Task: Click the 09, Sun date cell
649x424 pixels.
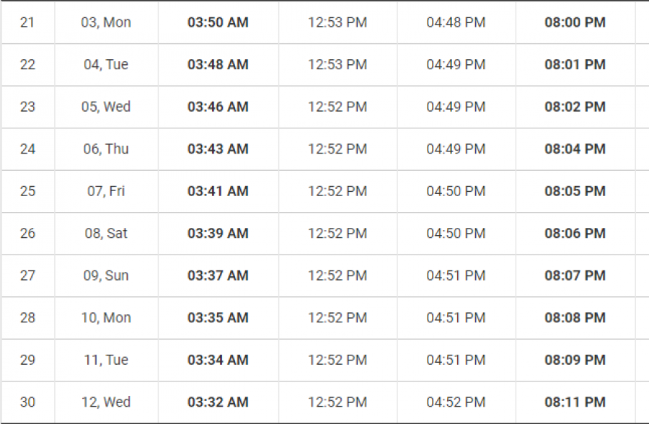Action: tap(106, 275)
